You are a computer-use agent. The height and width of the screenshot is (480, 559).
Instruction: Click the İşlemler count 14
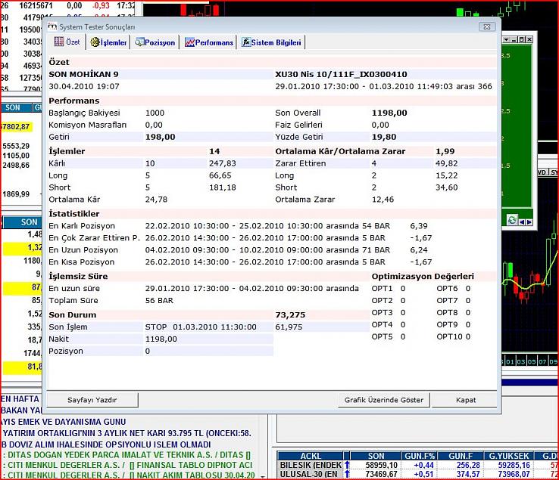214,151
